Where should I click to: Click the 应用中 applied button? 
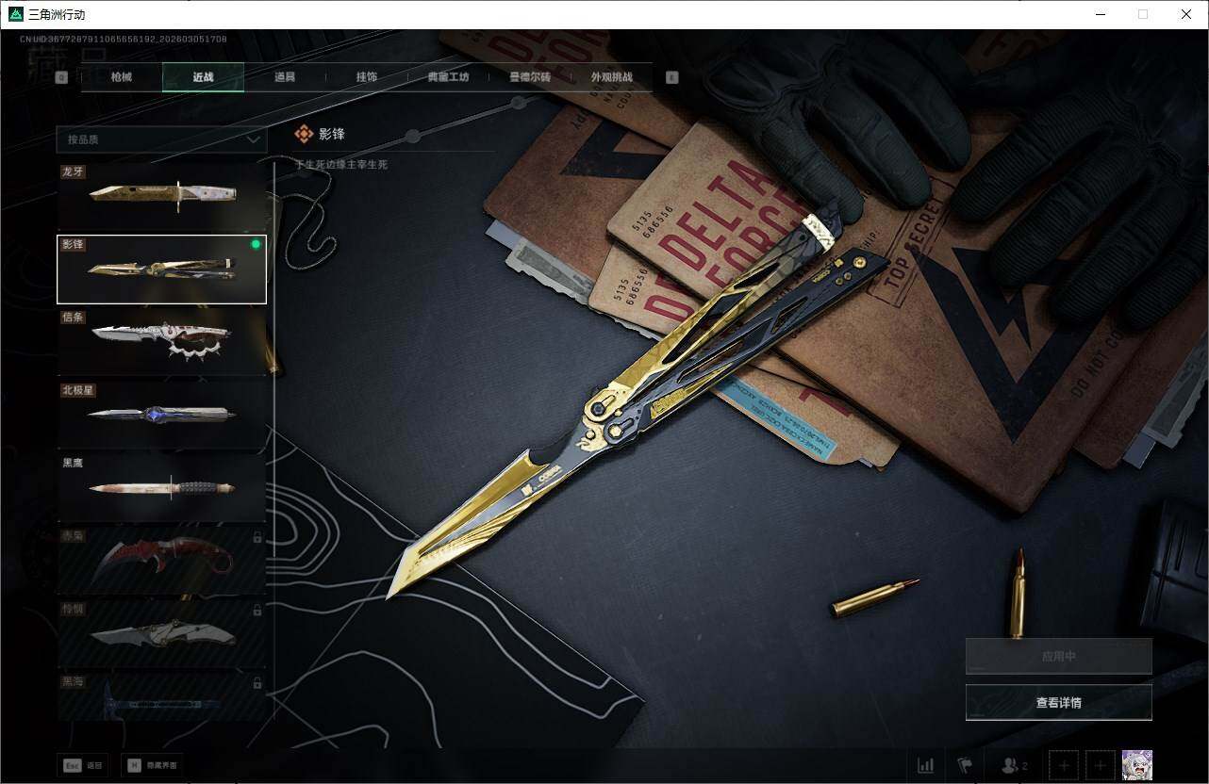1059,656
